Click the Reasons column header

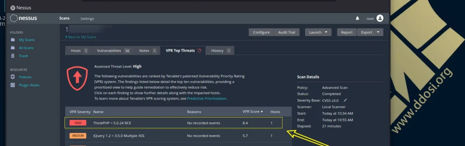194,112
